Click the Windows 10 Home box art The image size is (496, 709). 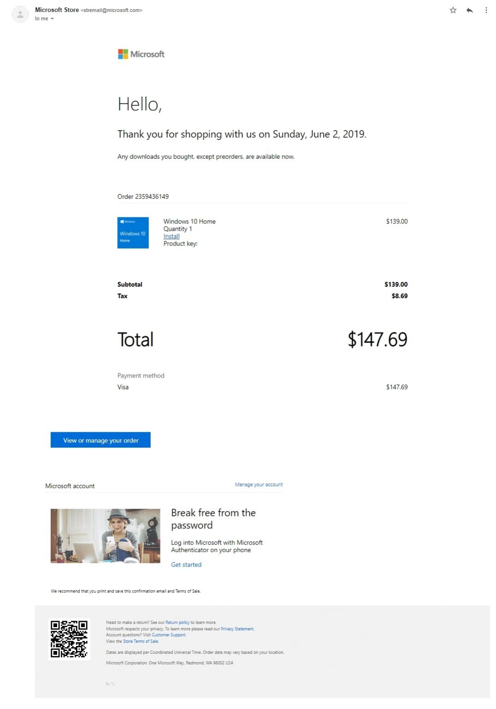133,232
